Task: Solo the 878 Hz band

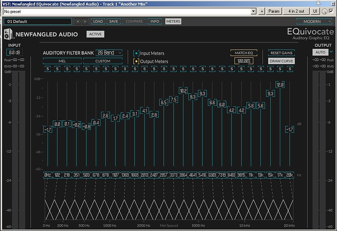Action: 106,69
